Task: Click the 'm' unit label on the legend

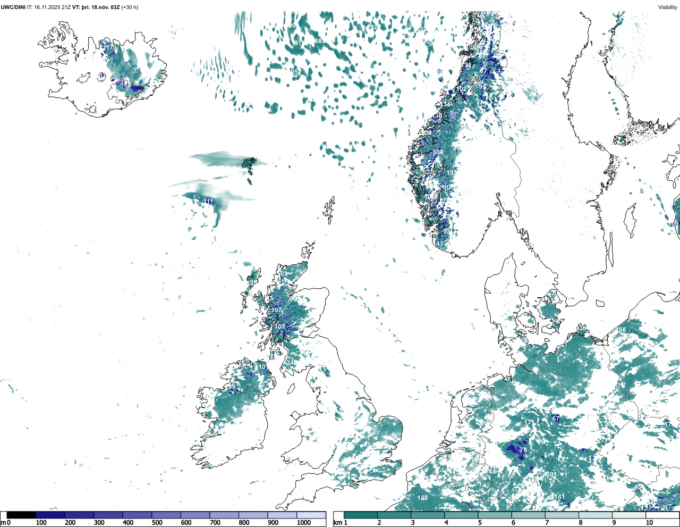Action: click(x=3, y=523)
